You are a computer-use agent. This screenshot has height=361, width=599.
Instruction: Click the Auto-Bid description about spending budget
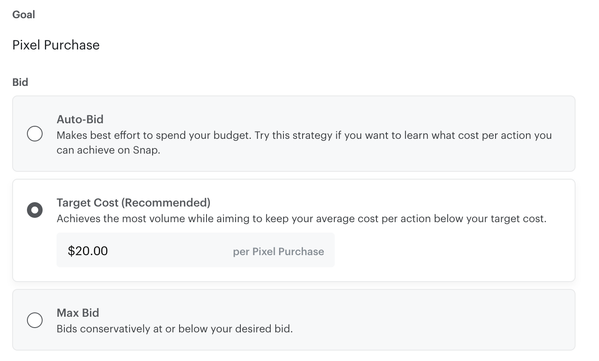click(304, 135)
